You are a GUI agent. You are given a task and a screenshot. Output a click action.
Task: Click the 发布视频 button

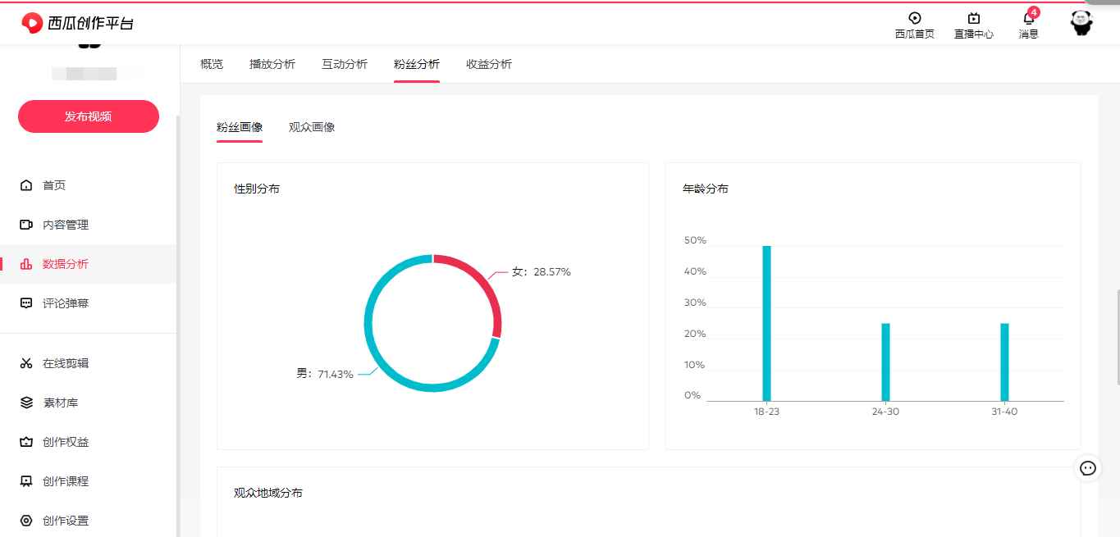(89, 116)
